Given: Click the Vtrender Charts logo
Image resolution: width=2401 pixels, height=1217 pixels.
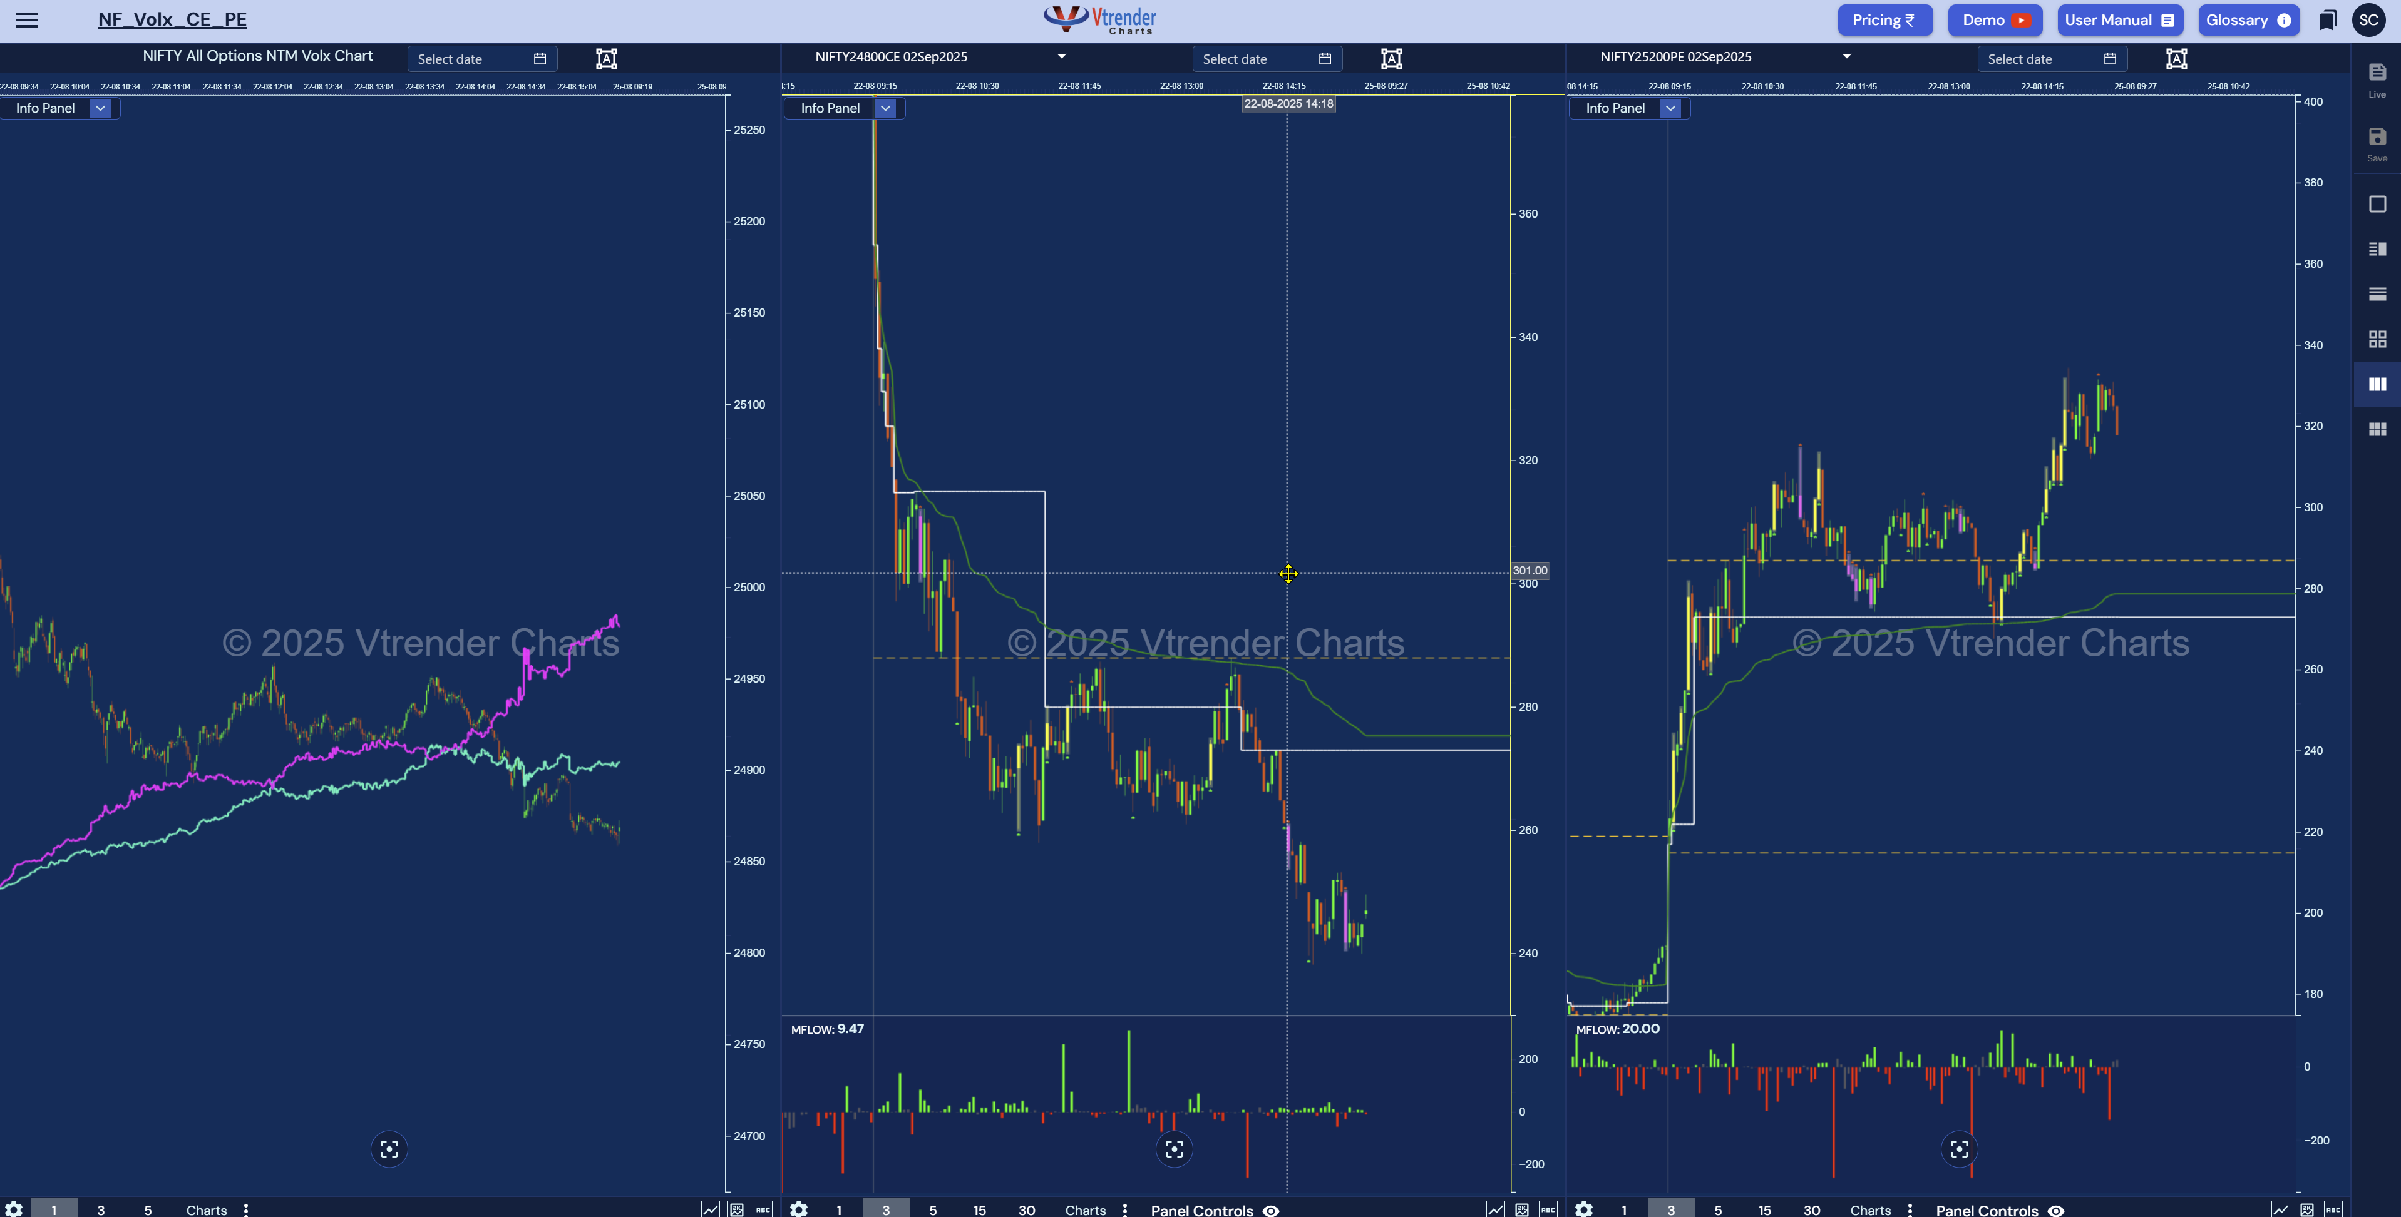Looking at the screenshot, I should coord(1101,19).
